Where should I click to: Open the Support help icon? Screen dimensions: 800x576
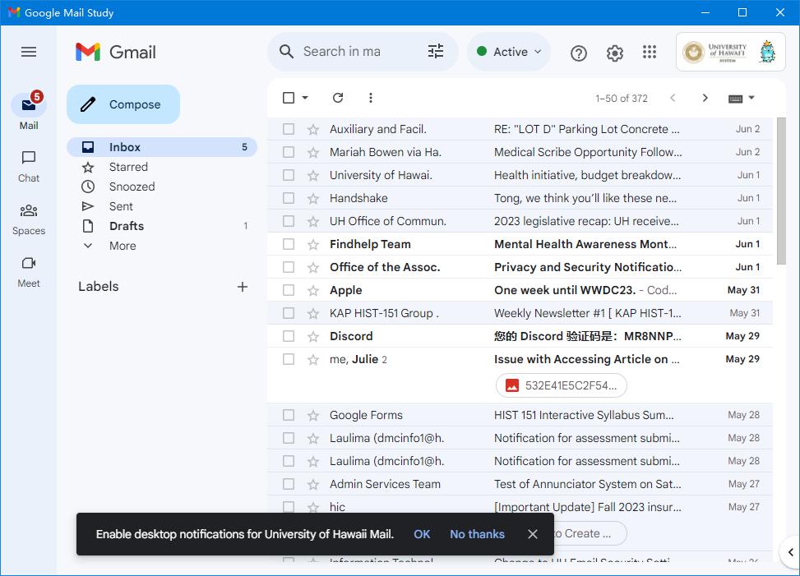pos(579,53)
